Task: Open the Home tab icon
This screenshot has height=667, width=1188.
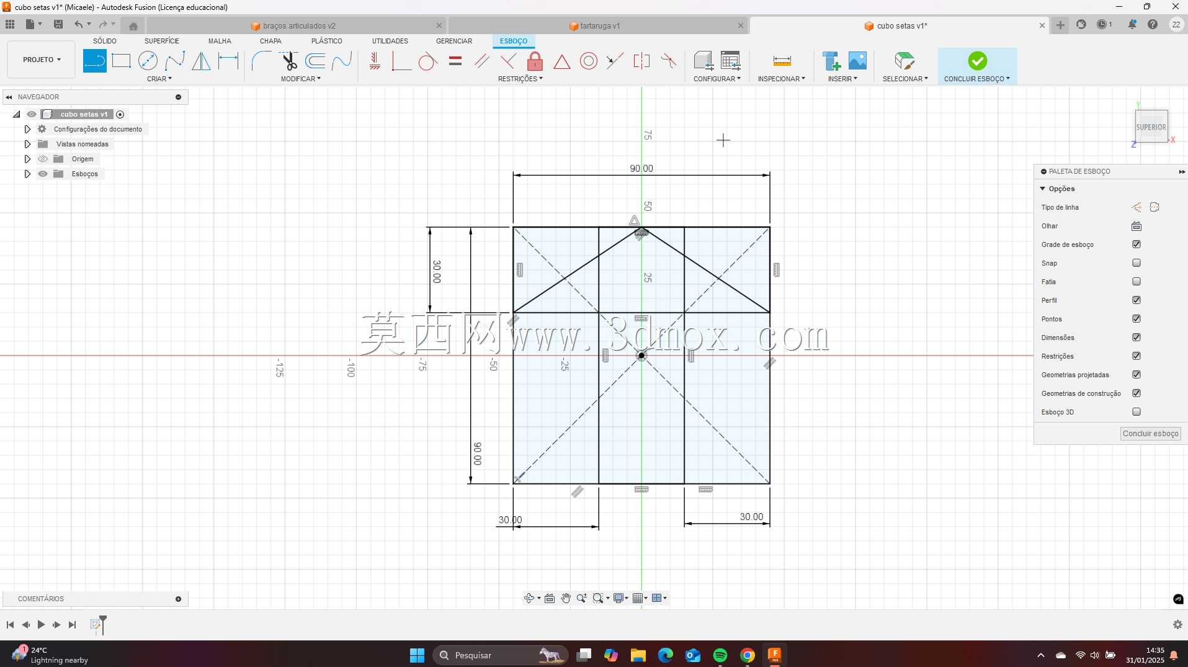Action: click(133, 25)
